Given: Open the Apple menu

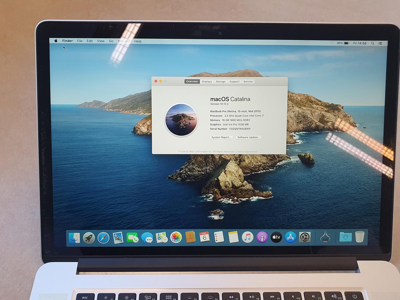Looking at the screenshot, I should (x=56, y=41).
